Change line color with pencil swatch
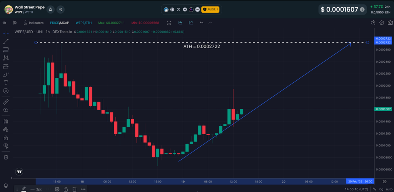 24,189
